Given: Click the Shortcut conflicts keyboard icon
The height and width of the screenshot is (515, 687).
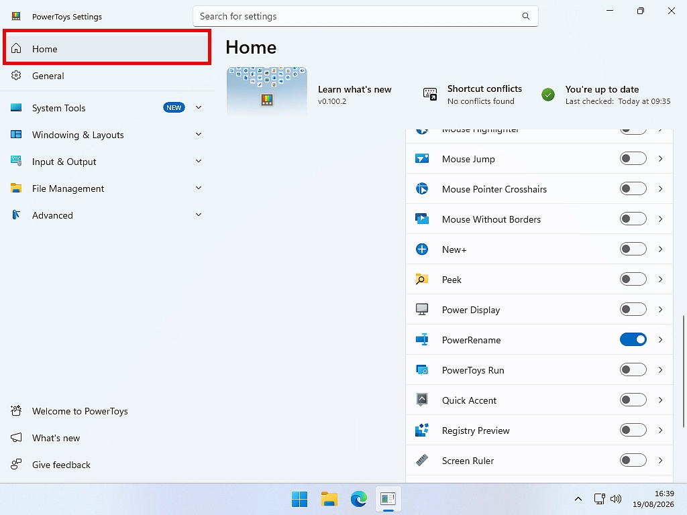Looking at the screenshot, I should pyautogui.click(x=430, y=94).
